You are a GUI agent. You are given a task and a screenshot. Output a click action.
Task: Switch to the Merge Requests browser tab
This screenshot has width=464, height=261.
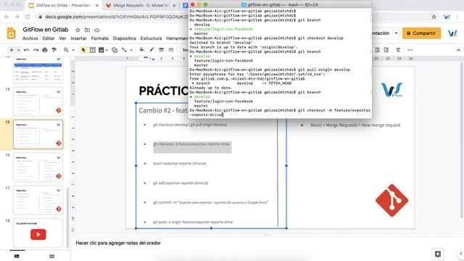click(x=141, y=5)
